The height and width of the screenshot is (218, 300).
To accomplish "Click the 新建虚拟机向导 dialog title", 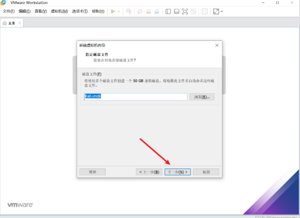I will click(x=92, y=45).
